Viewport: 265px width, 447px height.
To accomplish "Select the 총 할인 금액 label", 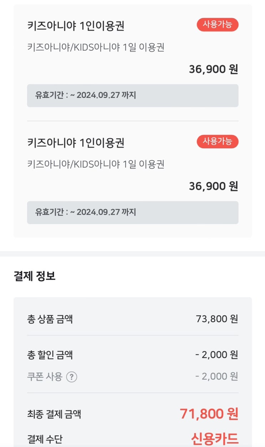I will point(50,355).
